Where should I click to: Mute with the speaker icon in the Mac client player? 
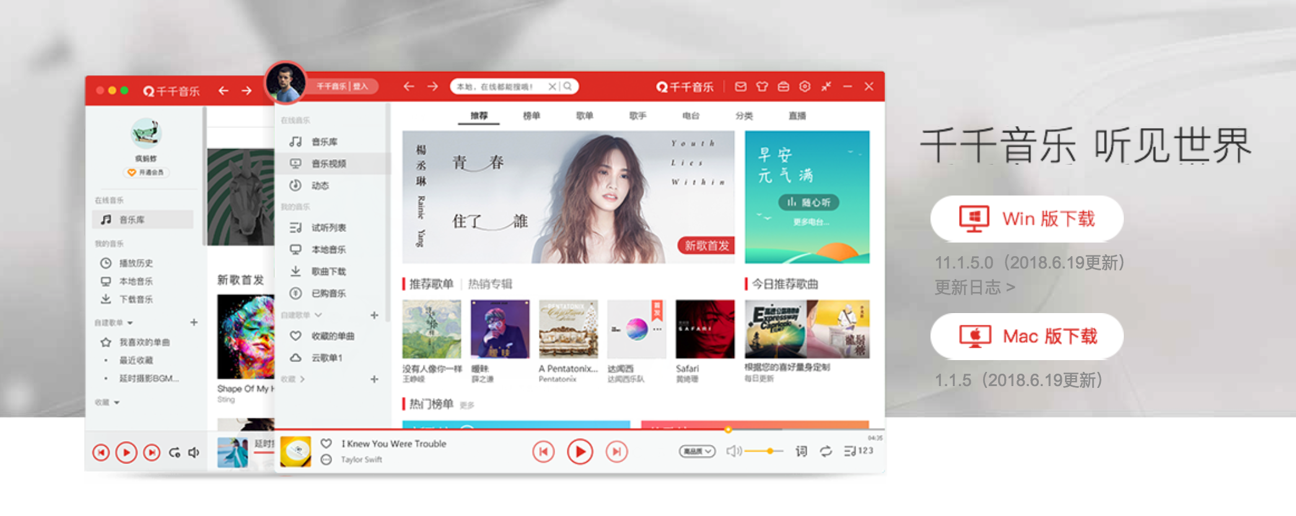194,453
